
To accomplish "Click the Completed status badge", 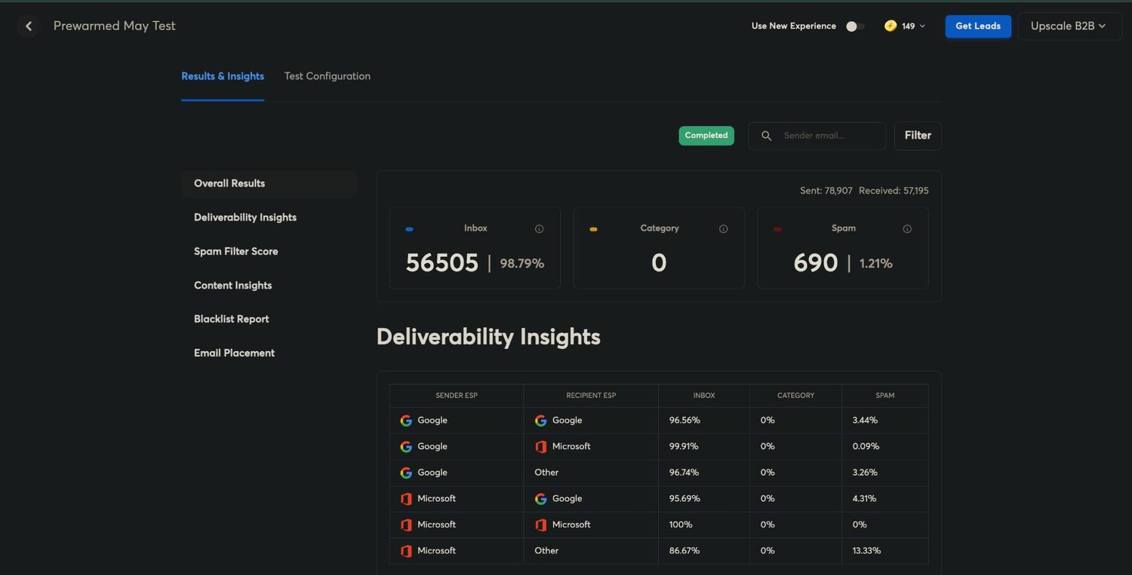I will pos(706,136).
